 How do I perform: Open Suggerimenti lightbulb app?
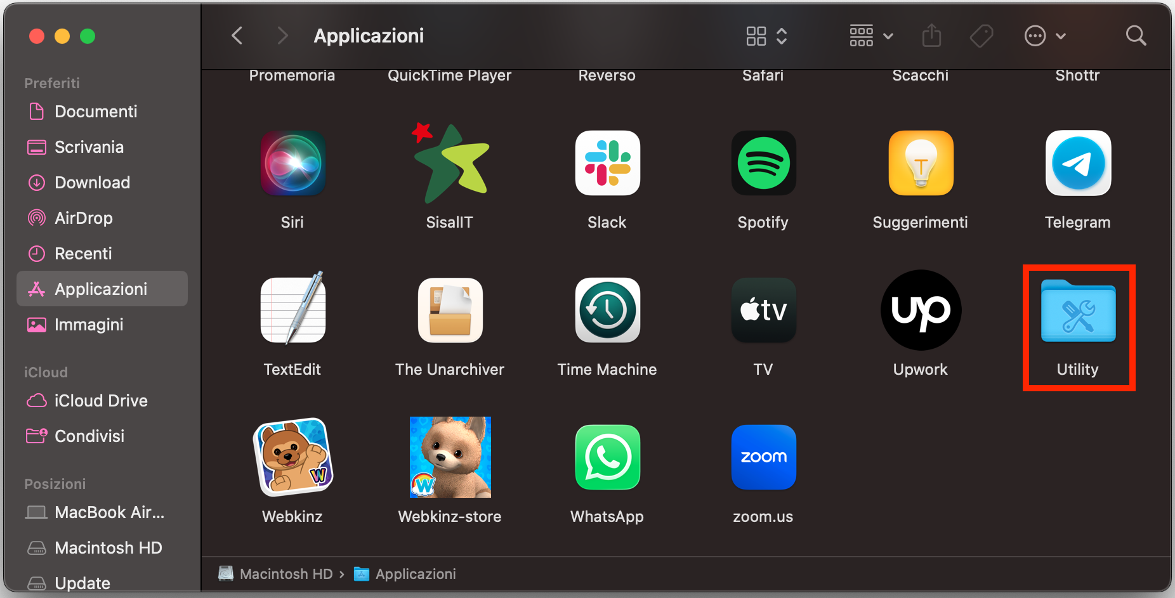(x=921, y=163)
